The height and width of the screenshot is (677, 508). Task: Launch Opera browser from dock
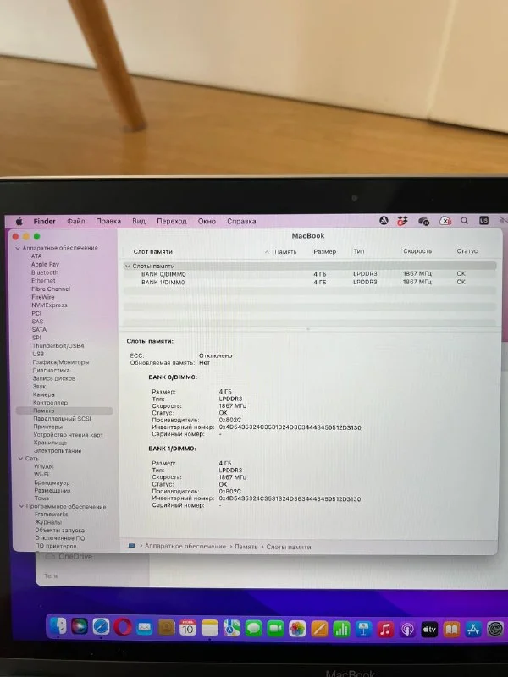pos(123,627)
